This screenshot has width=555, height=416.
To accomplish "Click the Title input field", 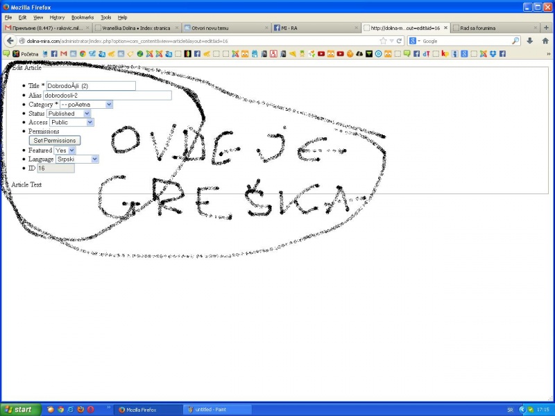I will pos(91,86).
